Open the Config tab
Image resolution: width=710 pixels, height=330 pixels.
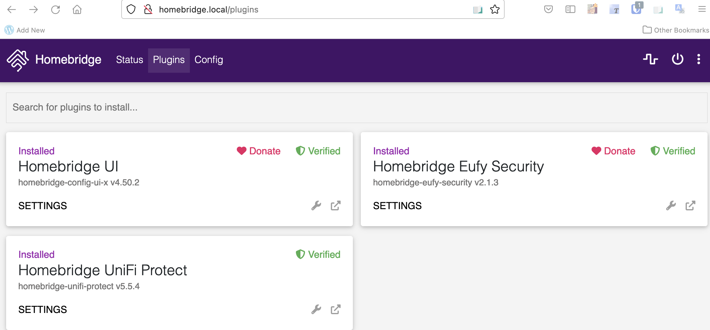point(209,60)
